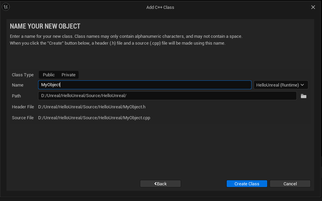
Task: Click the Create Class button
Action: (247, 184)
